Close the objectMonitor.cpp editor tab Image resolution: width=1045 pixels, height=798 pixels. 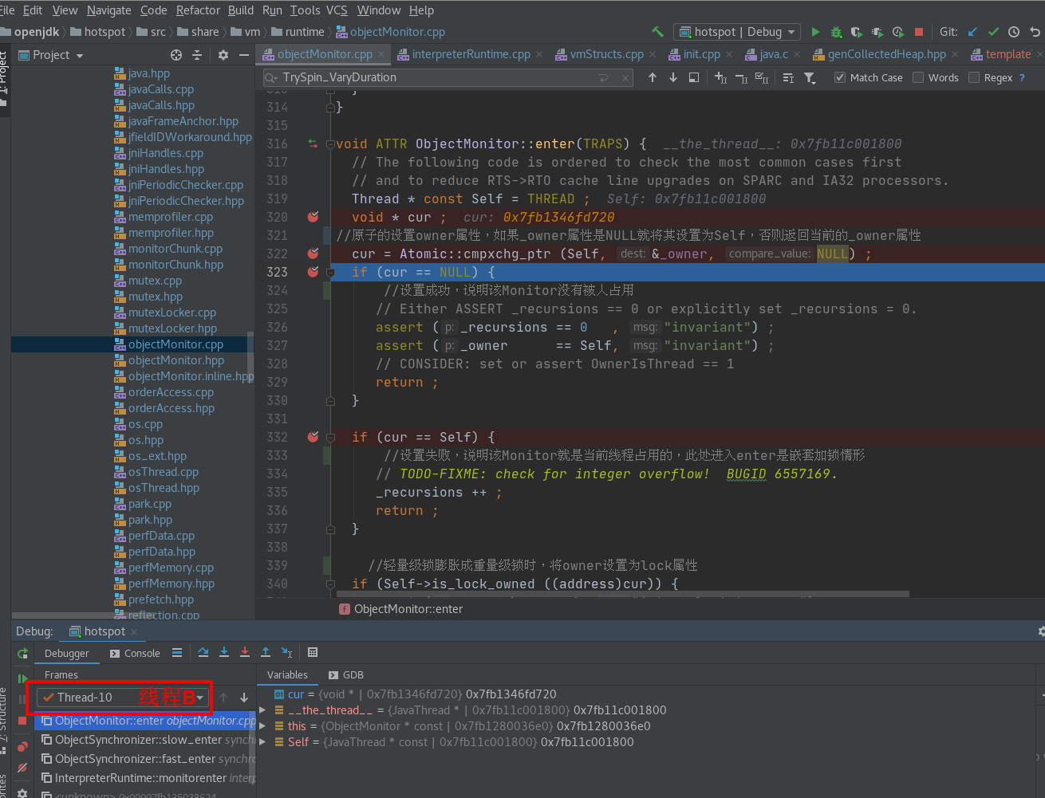(x=381, y=54)
